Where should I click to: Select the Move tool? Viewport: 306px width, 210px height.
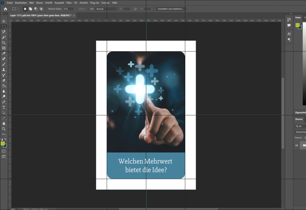(x=4, y=21)
